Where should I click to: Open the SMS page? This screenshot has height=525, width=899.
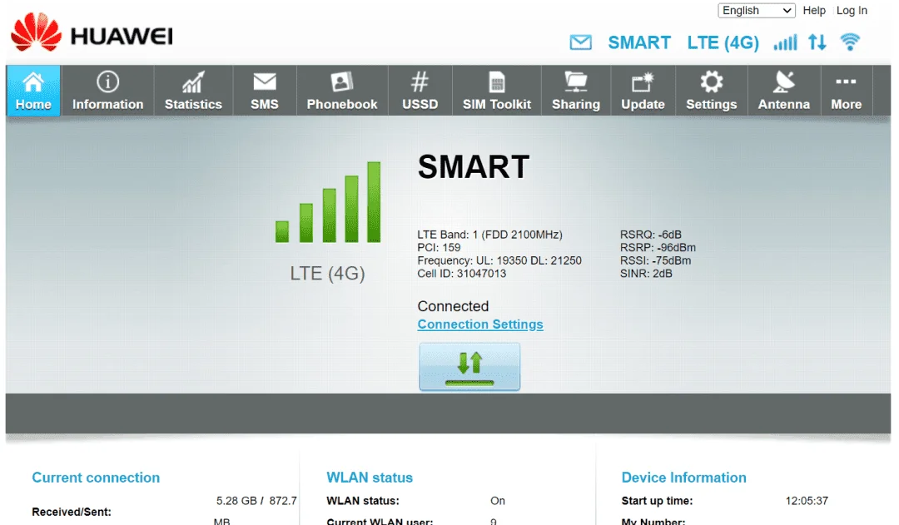click(x=265, y=91)
